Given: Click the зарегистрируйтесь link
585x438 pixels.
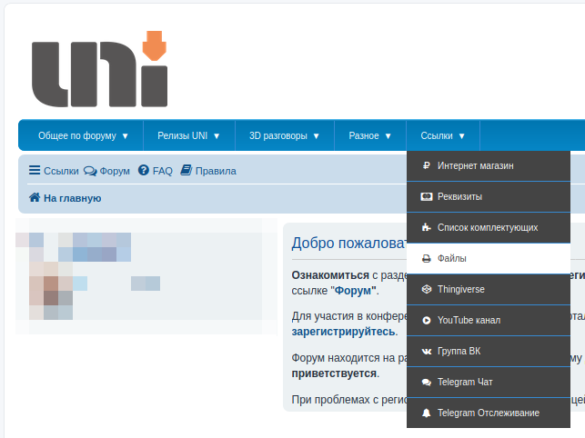Looking at the screenshot, I should (343, 332).
